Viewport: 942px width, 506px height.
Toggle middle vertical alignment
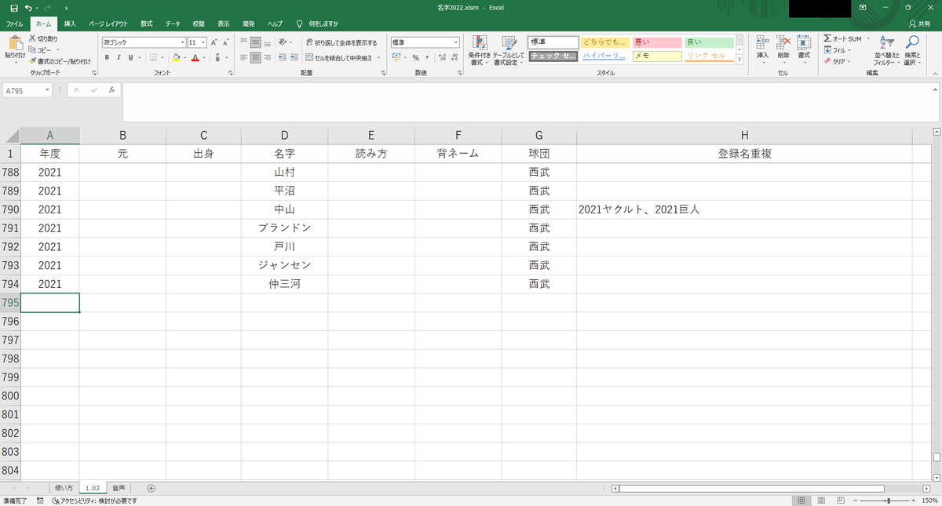(x=256, y=42)
